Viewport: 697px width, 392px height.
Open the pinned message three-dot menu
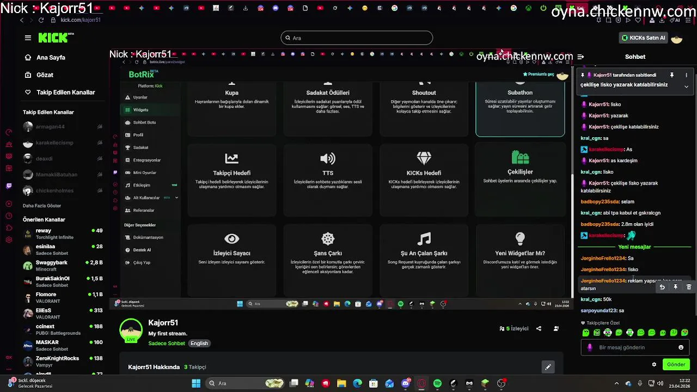coord(686,75)
